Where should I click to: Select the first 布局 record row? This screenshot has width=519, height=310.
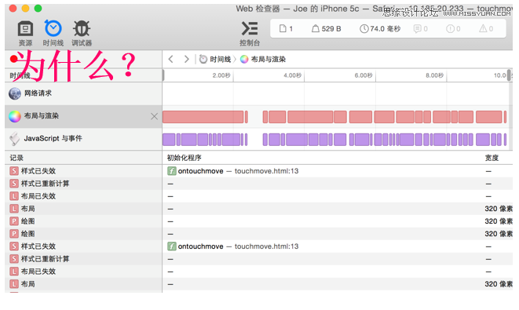tap(258, 209)
